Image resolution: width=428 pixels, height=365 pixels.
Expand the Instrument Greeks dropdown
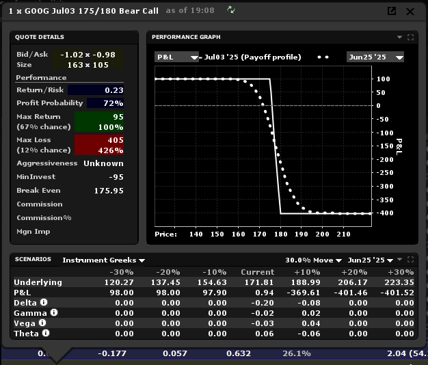pyautogui.click(x=103, y=260)
